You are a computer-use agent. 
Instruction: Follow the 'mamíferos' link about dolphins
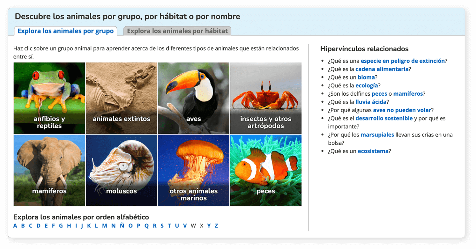(408, 94)
